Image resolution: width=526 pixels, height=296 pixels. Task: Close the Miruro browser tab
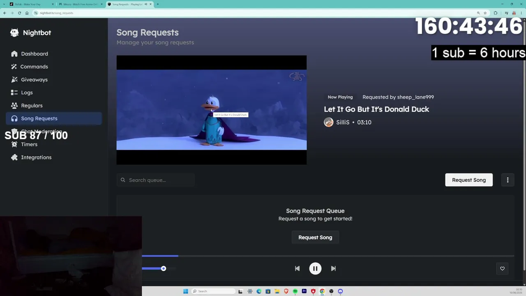(102, 4)
